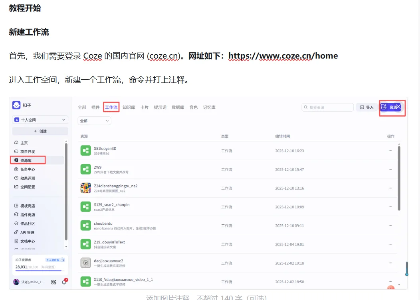Click the sidebar scroll up arrow
Viewport: 420px width, 300px height.
click(66, 141)
